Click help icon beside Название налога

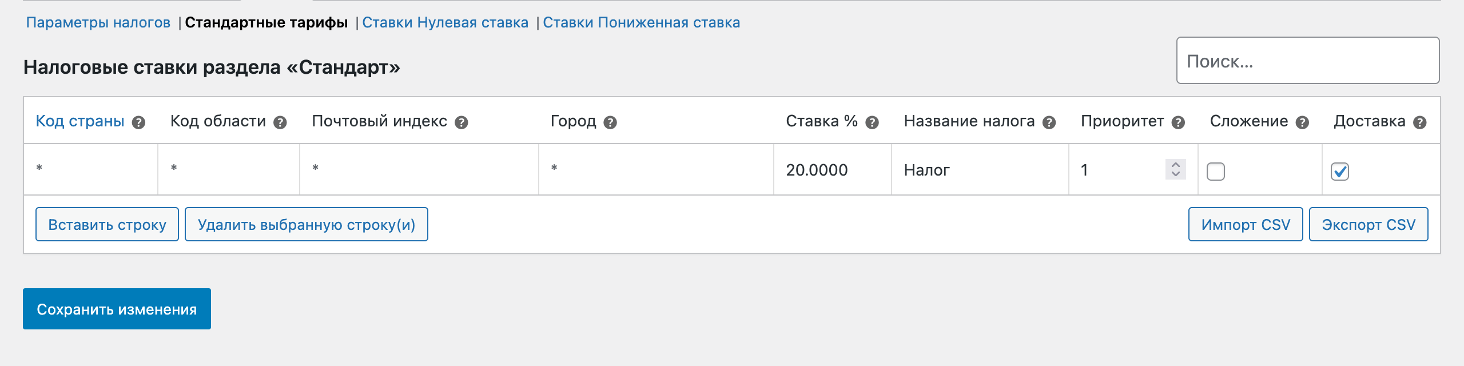[x=1049, y=122]
